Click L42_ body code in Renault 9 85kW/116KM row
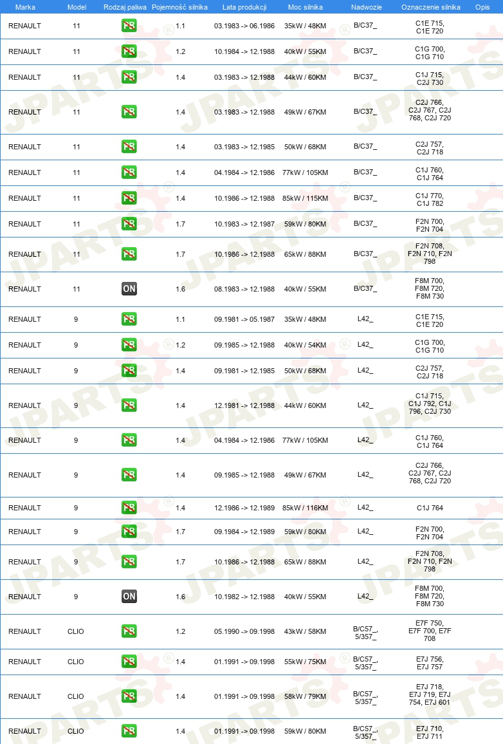The image size is (503, 744). [365, 507]
